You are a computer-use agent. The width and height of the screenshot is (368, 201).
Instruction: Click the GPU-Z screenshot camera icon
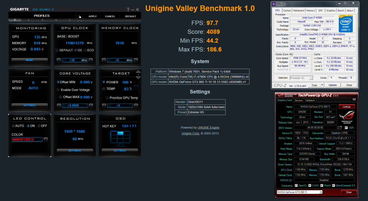coord(354,100)
